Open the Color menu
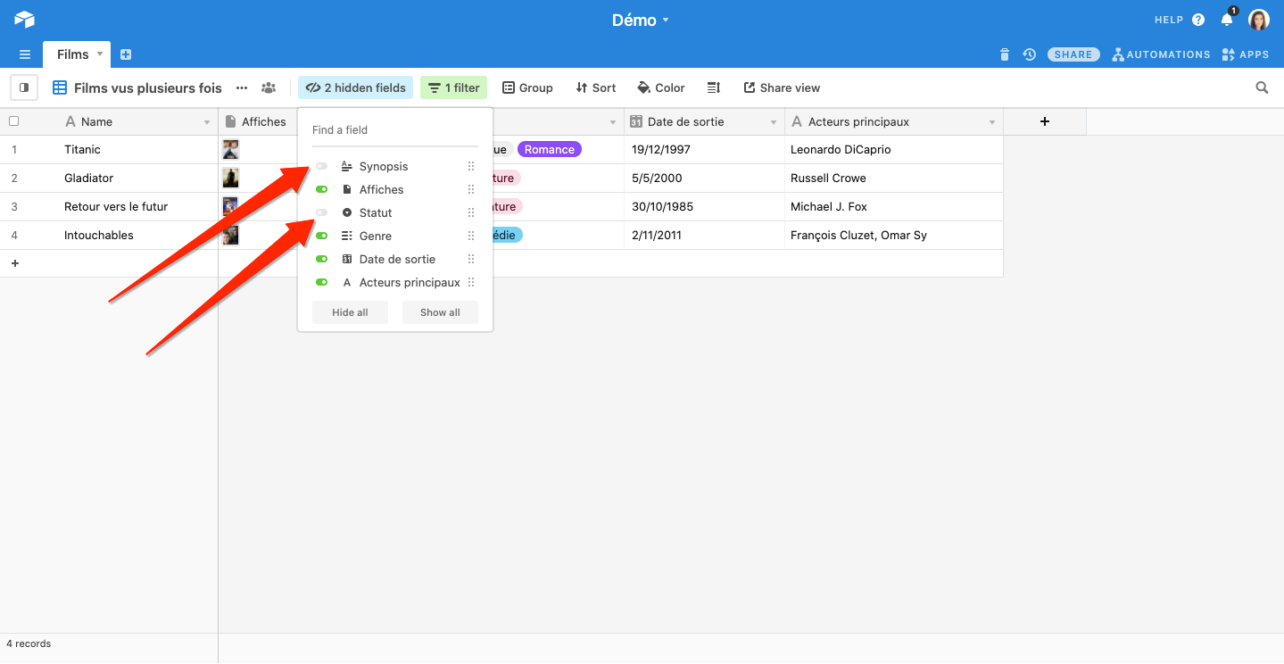This screenshot has width=1284, height=664. (661, 87)
